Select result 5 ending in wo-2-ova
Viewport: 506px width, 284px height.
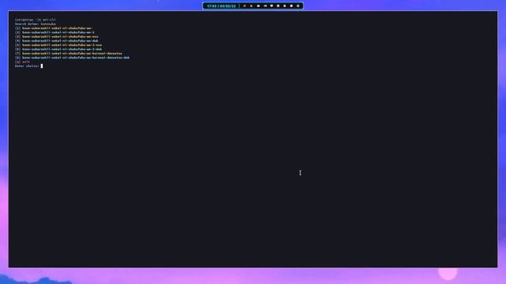(x=59, y=45)
